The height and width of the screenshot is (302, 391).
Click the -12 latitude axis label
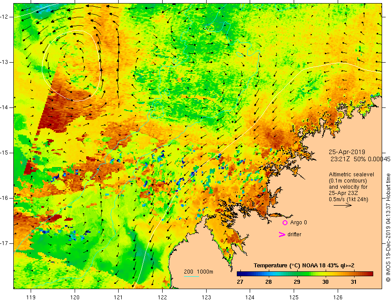point(4,17)
